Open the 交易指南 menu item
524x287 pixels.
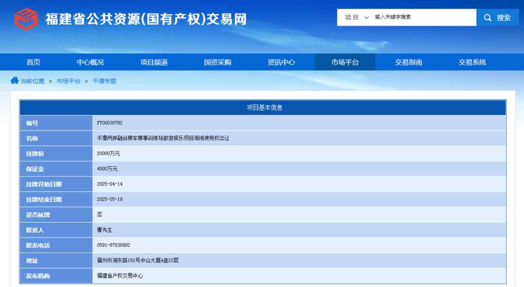pyautogui.click(x=409, y=62)
